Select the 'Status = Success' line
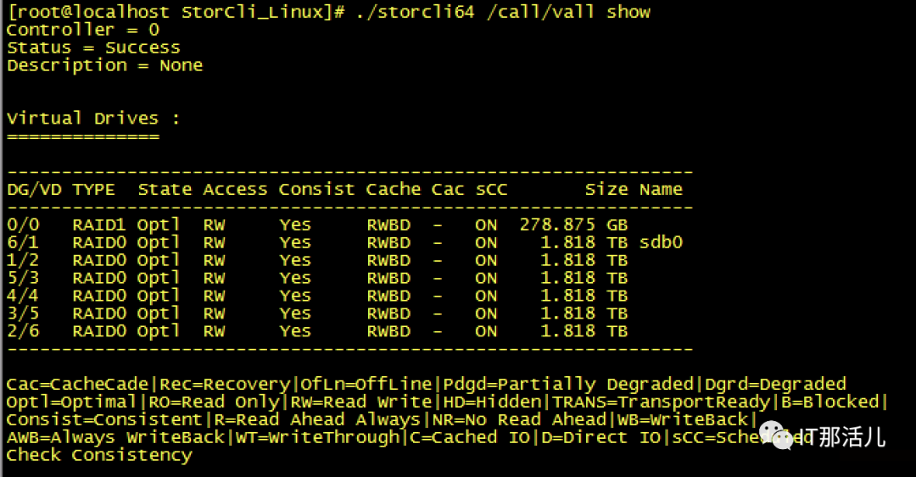 (93, 47)
